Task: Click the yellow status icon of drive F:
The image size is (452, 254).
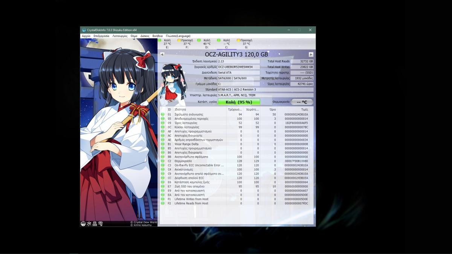Action: 179,40
